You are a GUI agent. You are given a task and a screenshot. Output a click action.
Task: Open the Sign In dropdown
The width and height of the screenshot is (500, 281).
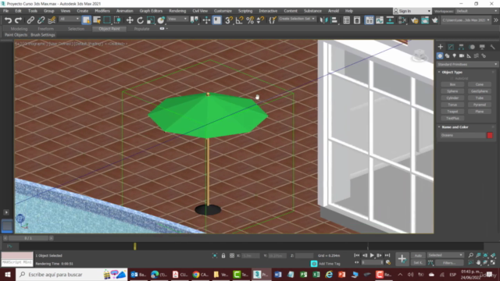click(x=412, y=11)
